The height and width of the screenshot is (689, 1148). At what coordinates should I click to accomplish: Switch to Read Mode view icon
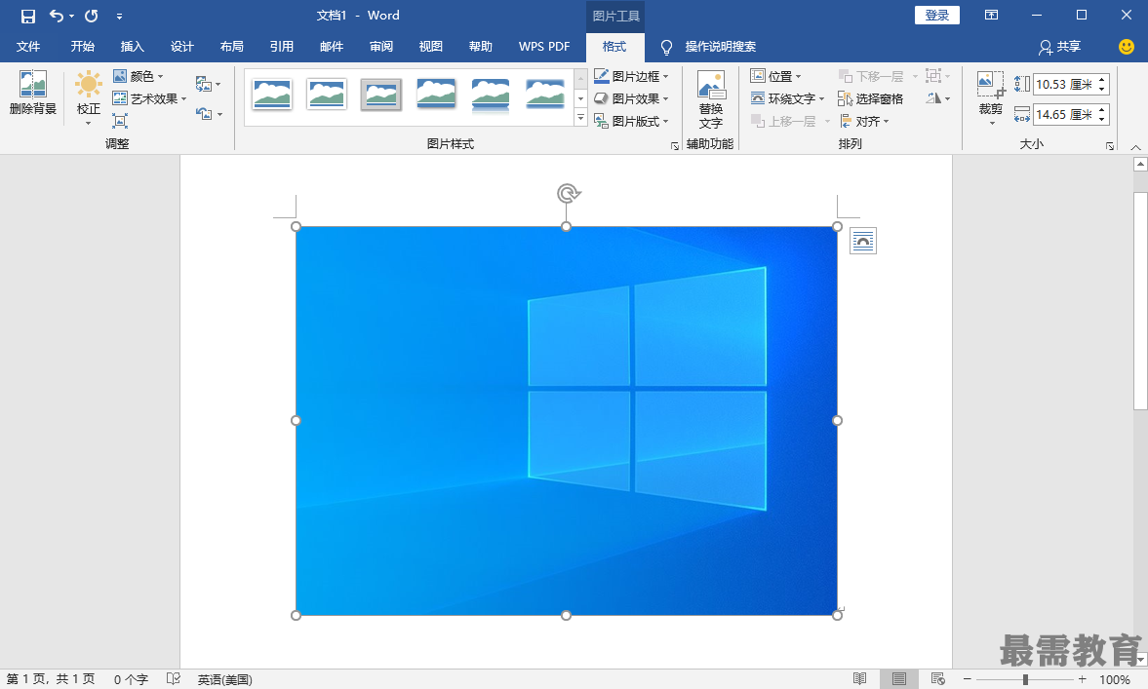pyautogui.click(x=860, y=679)
